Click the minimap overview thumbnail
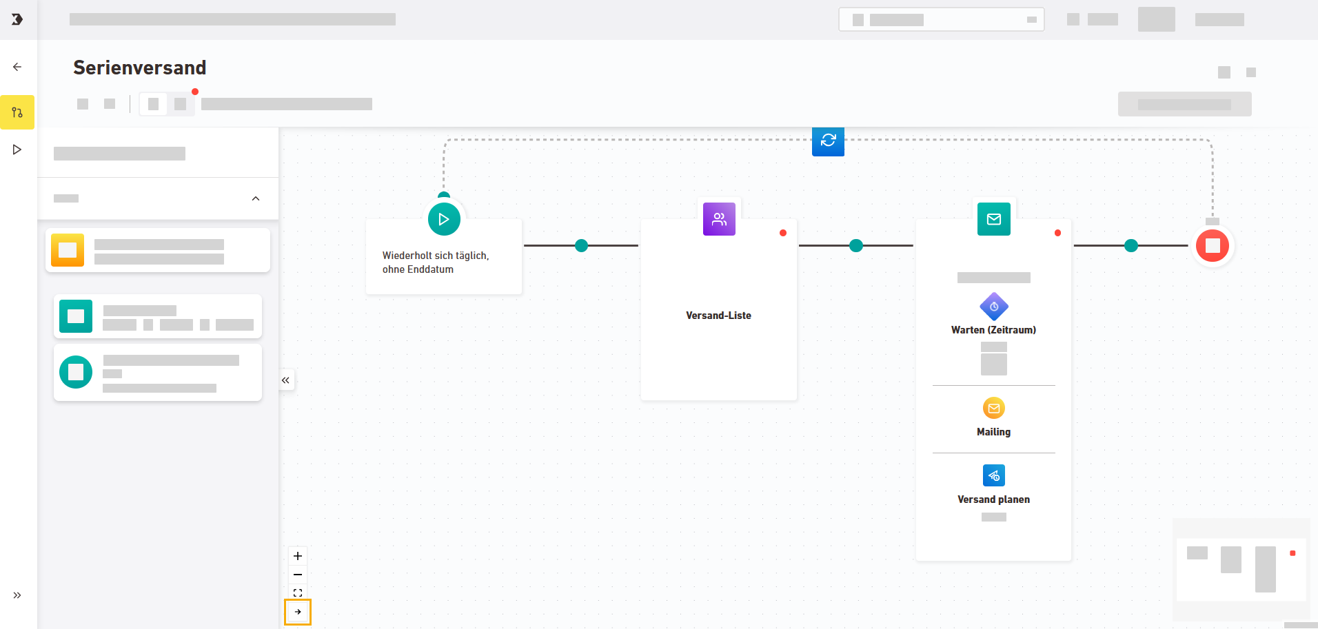 pyautogui.click(x=1241, y=569)
